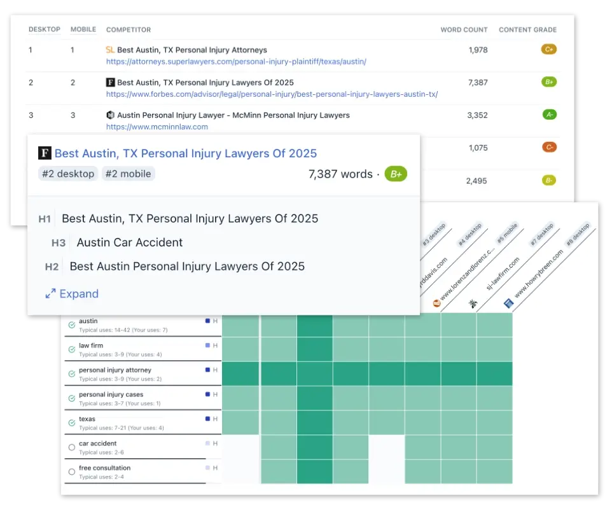This screenshot has height=509, width=612.
Task: Open popup title Best Austin Lawyers link
Action: pyautogui.click(x=186, y=153)
